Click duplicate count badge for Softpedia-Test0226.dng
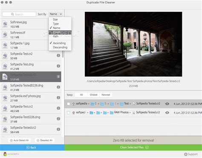This screenshot has height=158, width=202. pyautogui.click(x=58, y=119)
